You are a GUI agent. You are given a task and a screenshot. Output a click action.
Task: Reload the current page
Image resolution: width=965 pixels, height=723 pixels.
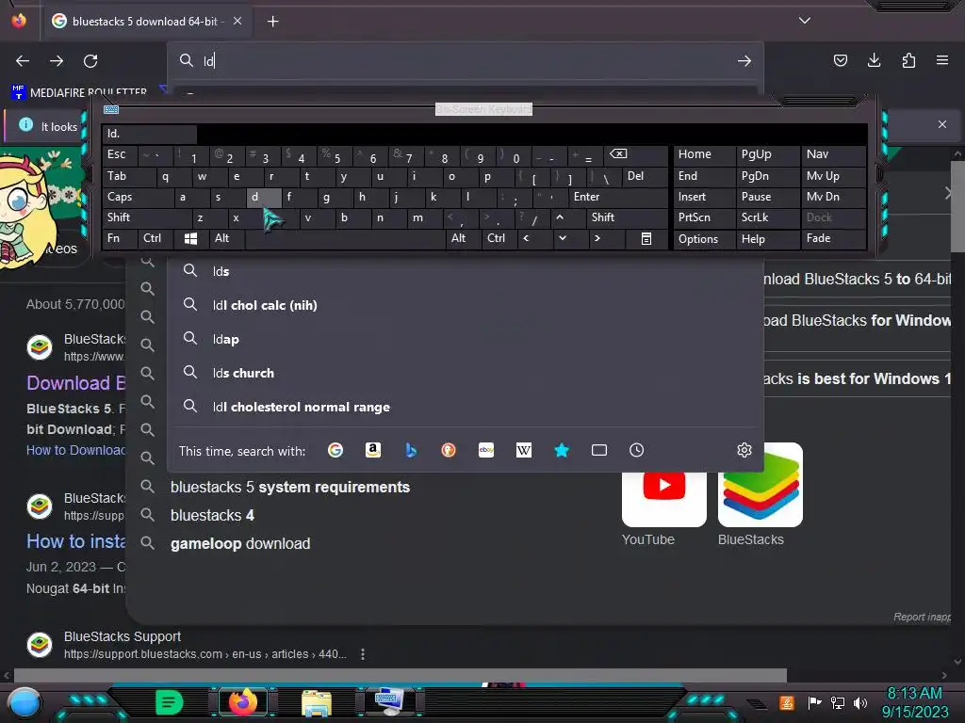tap(90, 61)
